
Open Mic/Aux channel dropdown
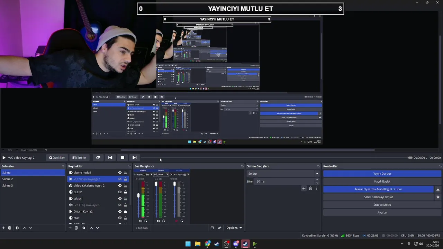(167, 174)
